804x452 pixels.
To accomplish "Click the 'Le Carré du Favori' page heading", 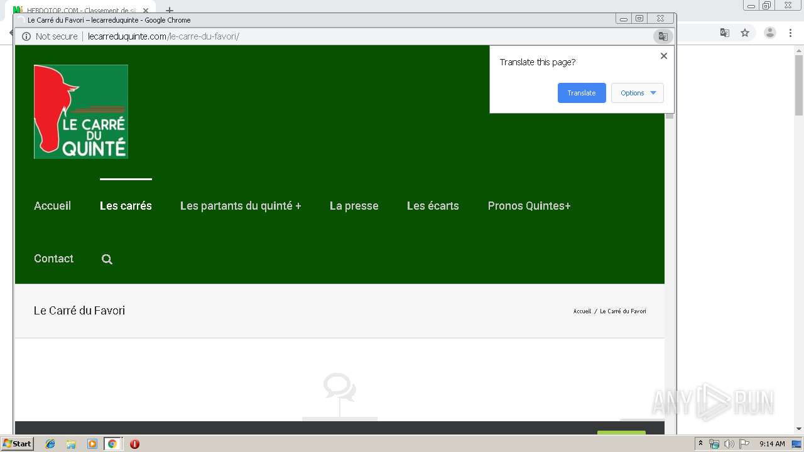I will [x=79, y=311].
